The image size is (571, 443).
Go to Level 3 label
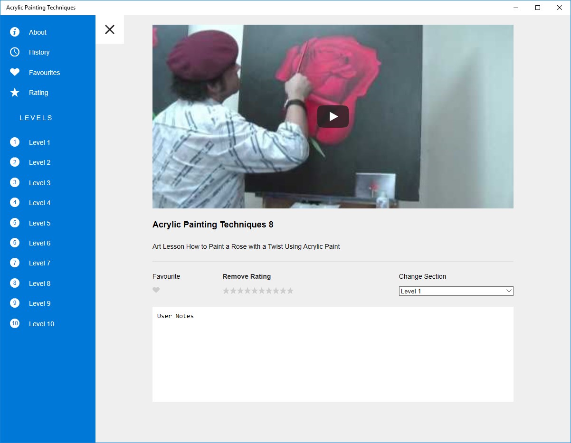point(39,183)
